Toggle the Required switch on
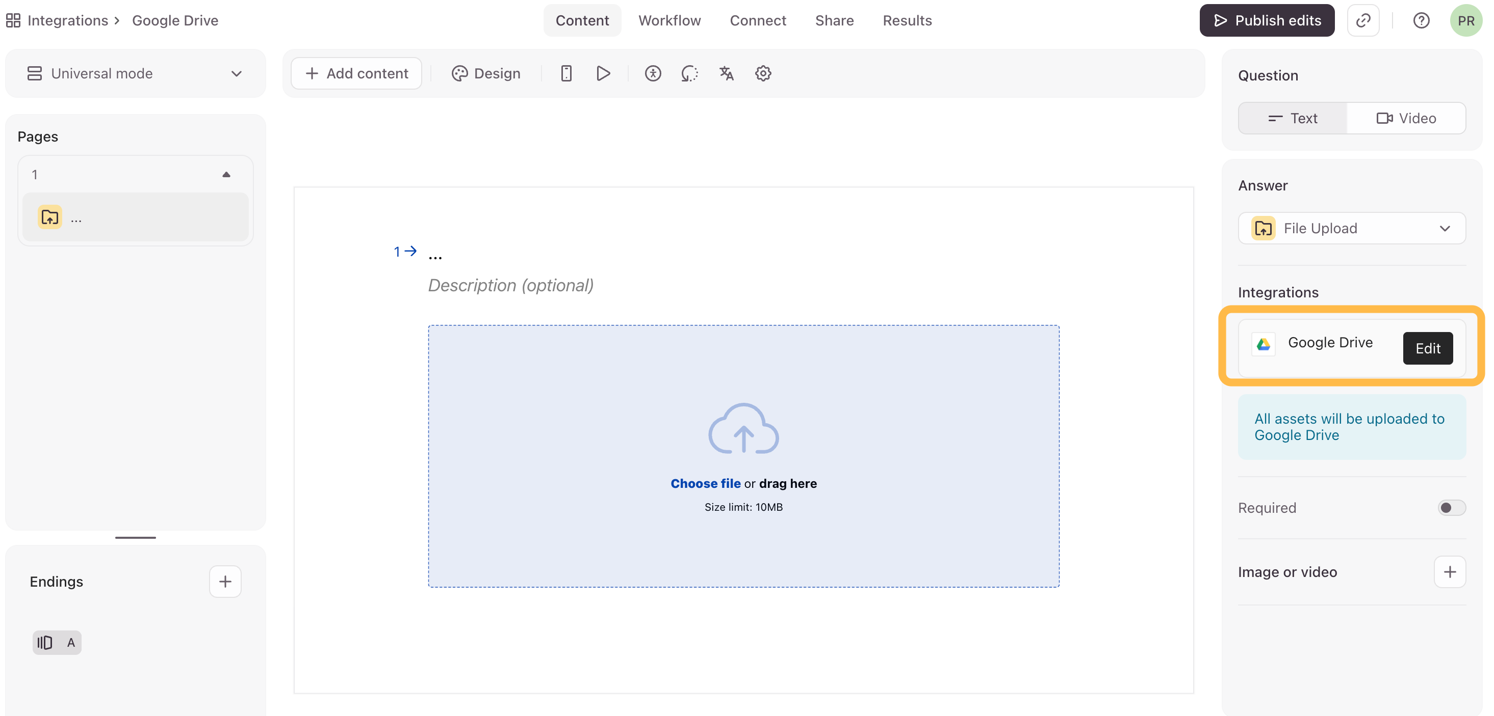Image resolution: width=1494 pixels, height=716 pixels. [x=1451, y=507]
